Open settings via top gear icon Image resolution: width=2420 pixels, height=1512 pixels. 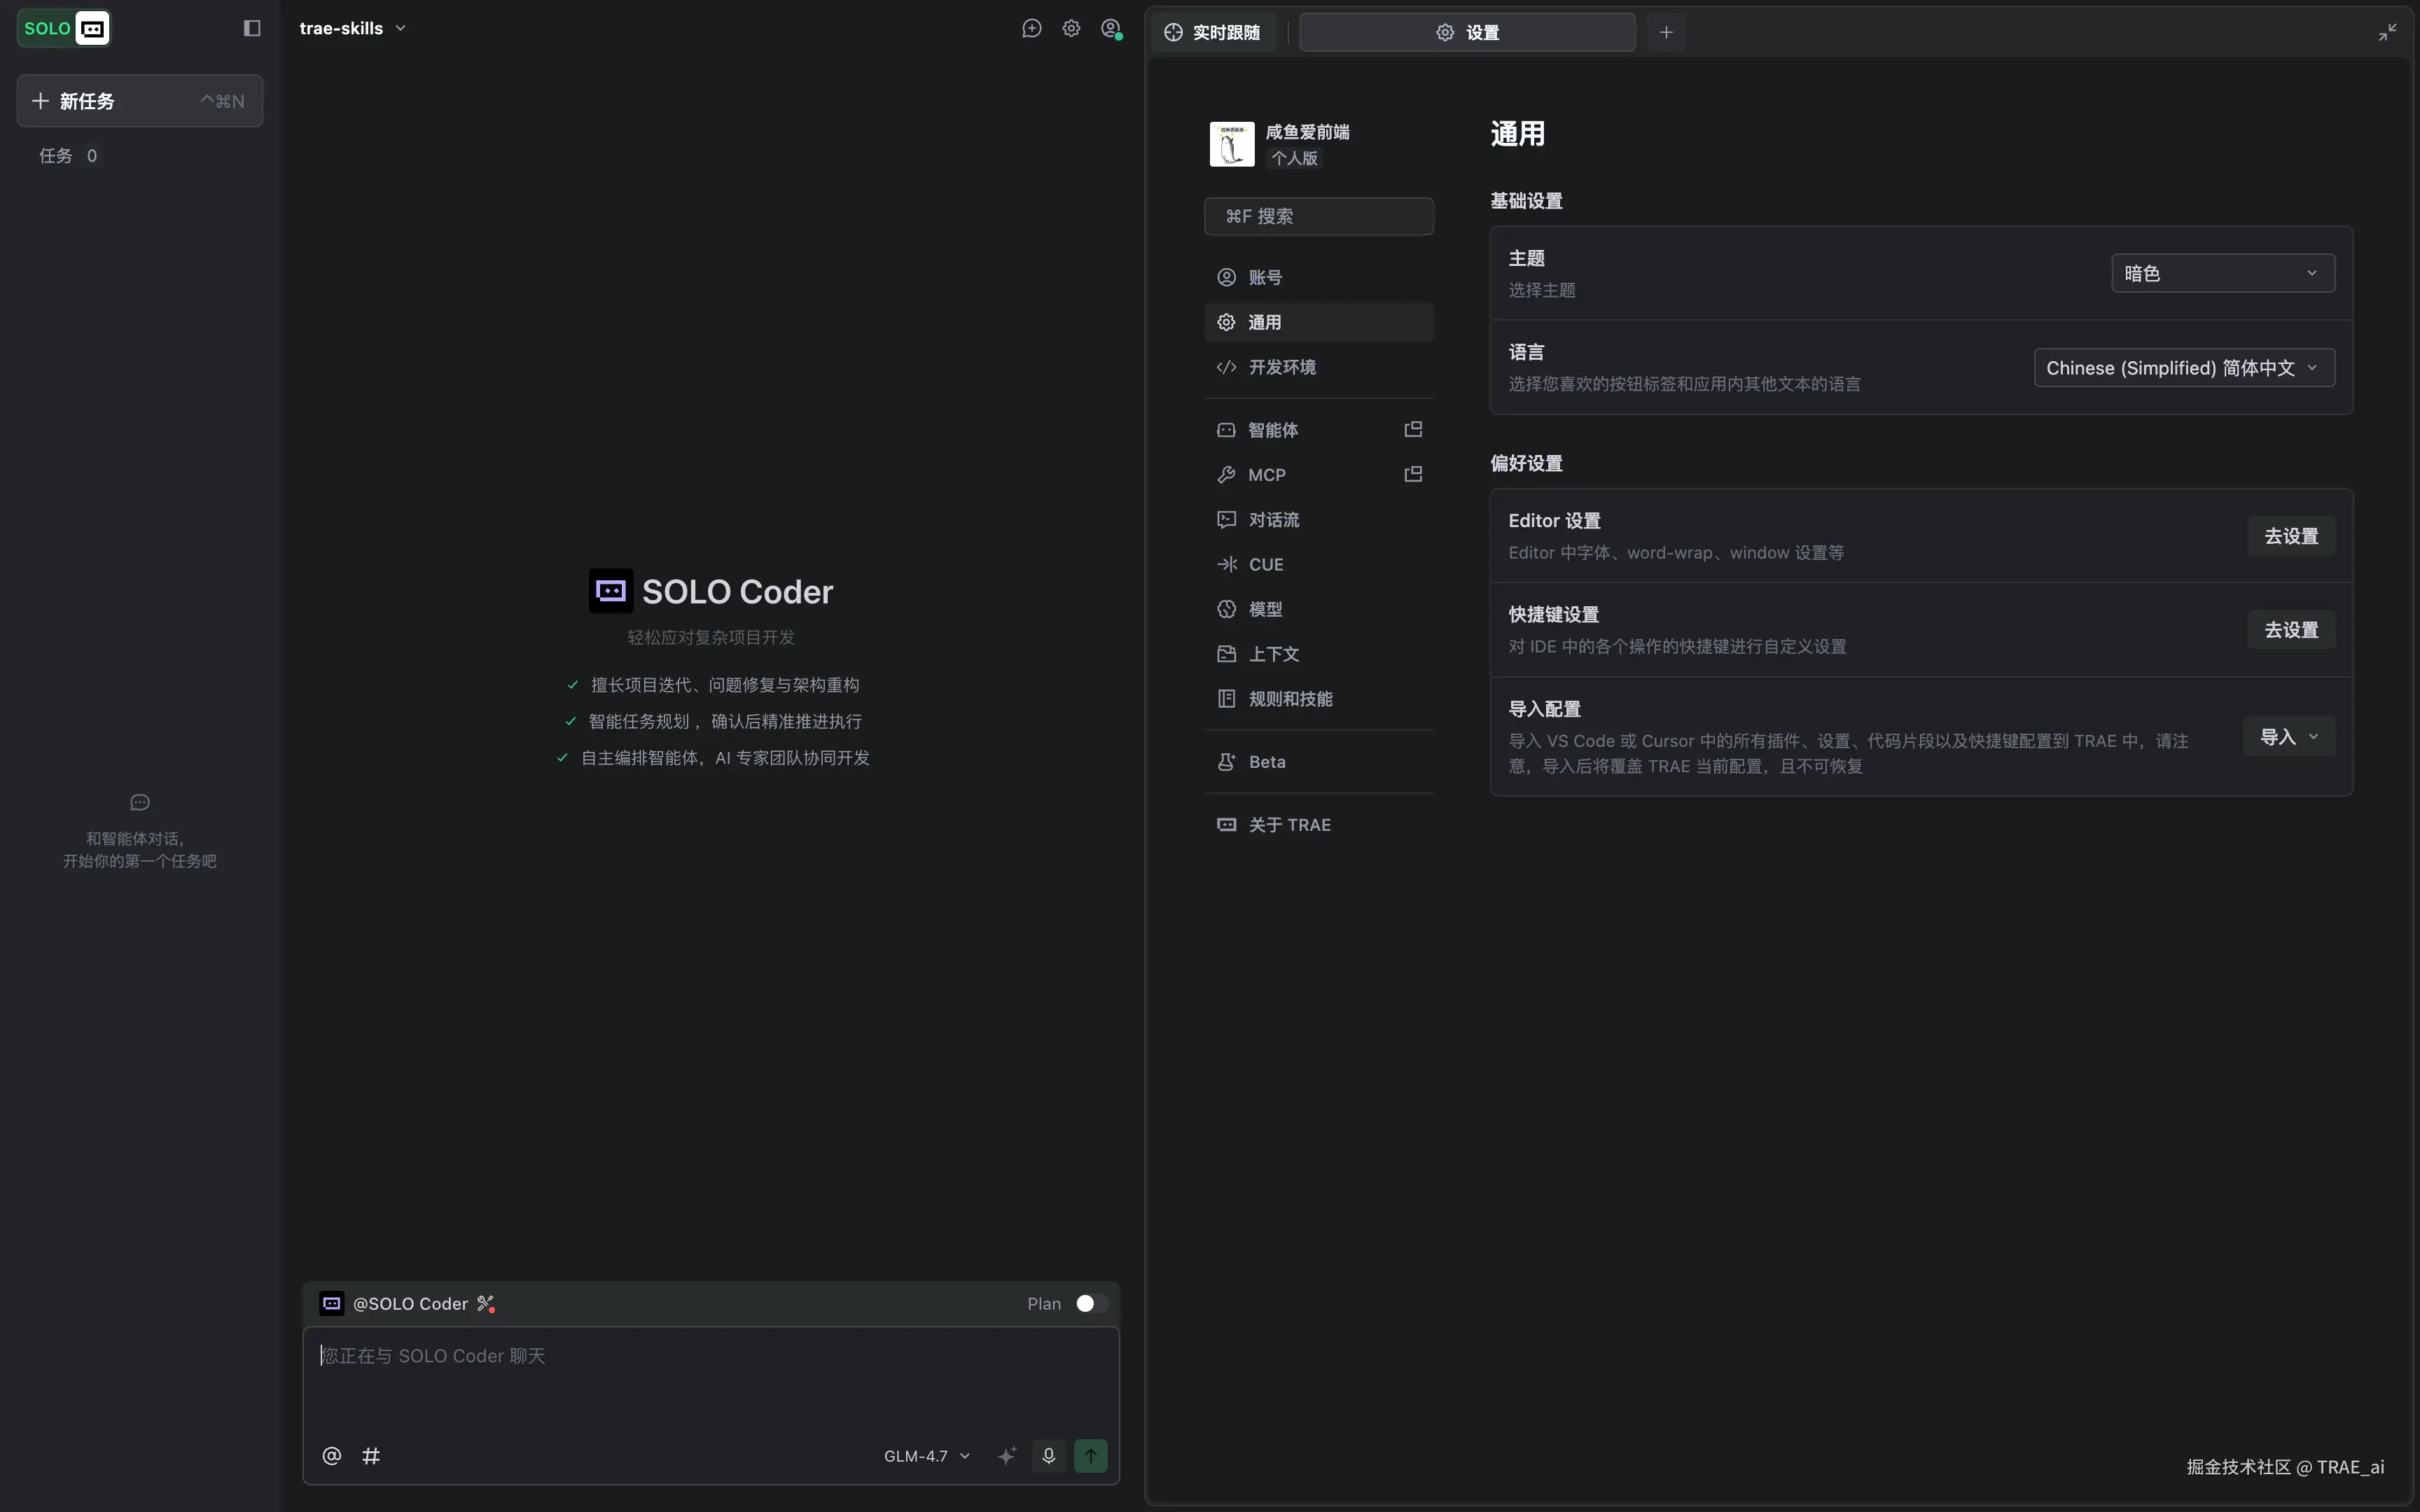click(1071, 28)
